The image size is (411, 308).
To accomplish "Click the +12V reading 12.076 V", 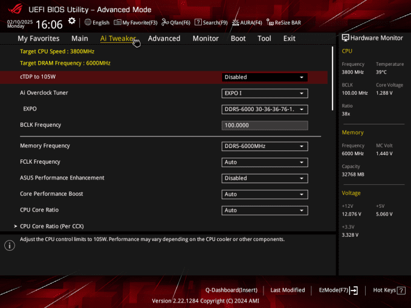I will [x=351, y=214].
